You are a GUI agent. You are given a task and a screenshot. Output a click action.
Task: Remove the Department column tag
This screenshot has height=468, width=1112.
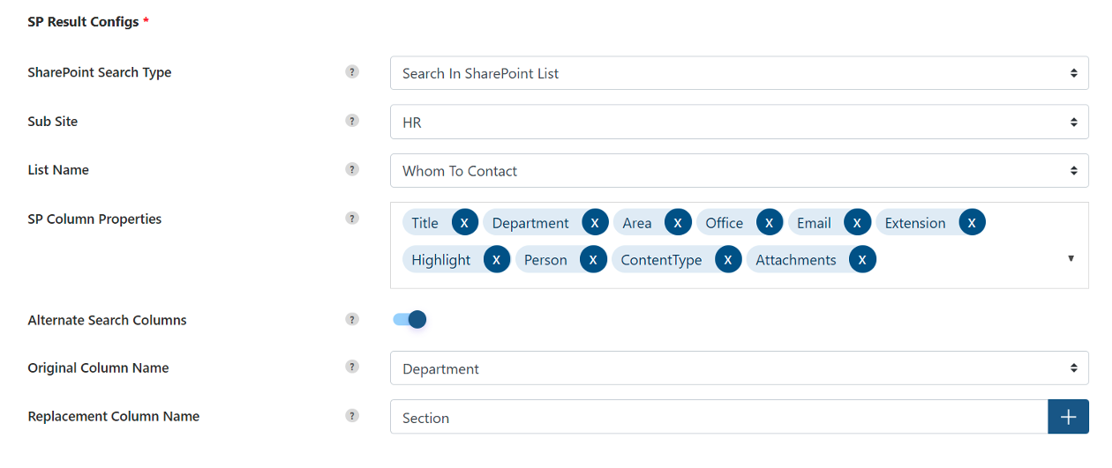[595, 223]
